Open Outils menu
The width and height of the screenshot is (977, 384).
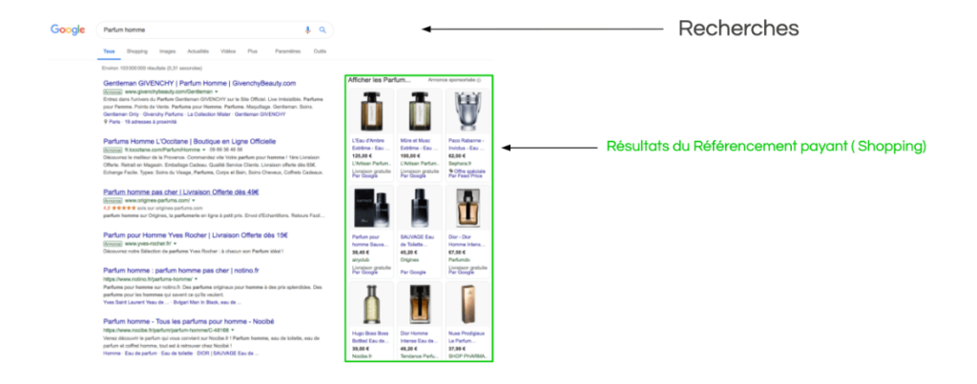(320, 51)
